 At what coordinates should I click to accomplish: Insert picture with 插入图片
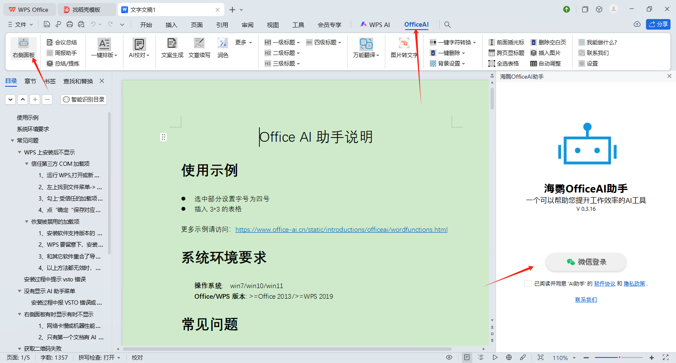545,53
